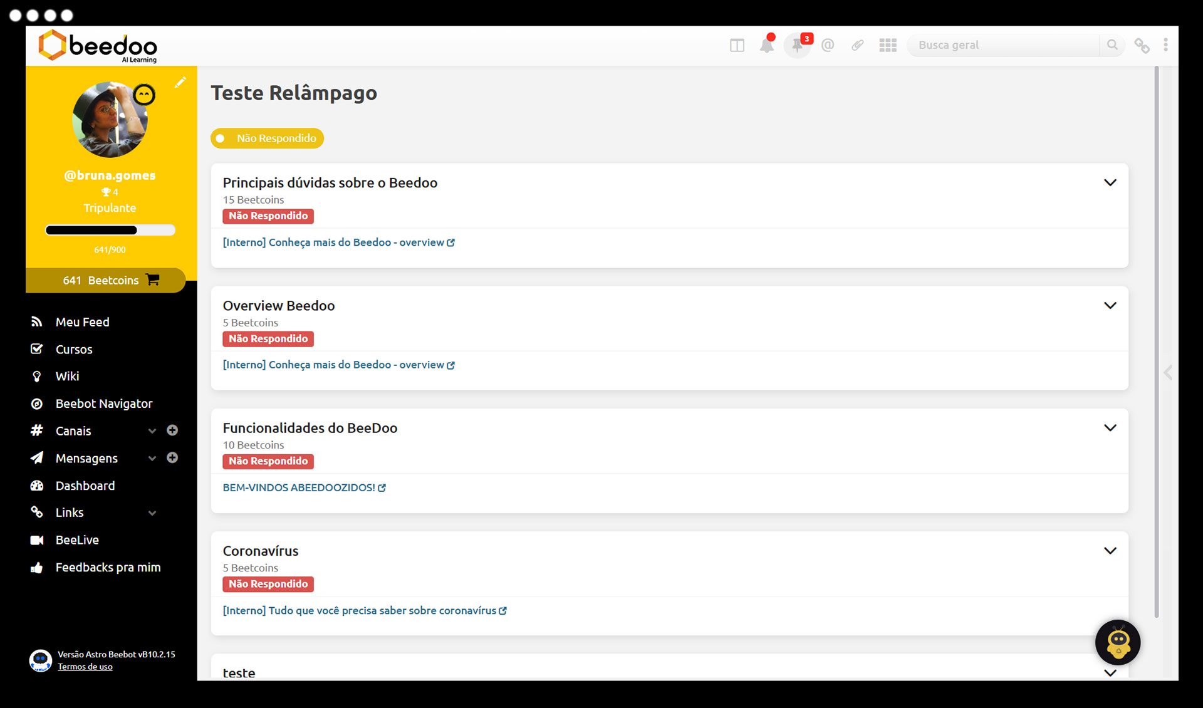
Task: Expand the teste card
Action: click(1110, 673)
